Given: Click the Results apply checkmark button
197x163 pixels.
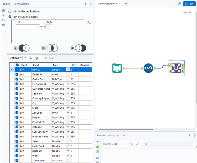Looking at the screenshot, I should [137, 144].
